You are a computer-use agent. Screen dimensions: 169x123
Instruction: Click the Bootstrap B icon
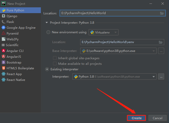4,62
